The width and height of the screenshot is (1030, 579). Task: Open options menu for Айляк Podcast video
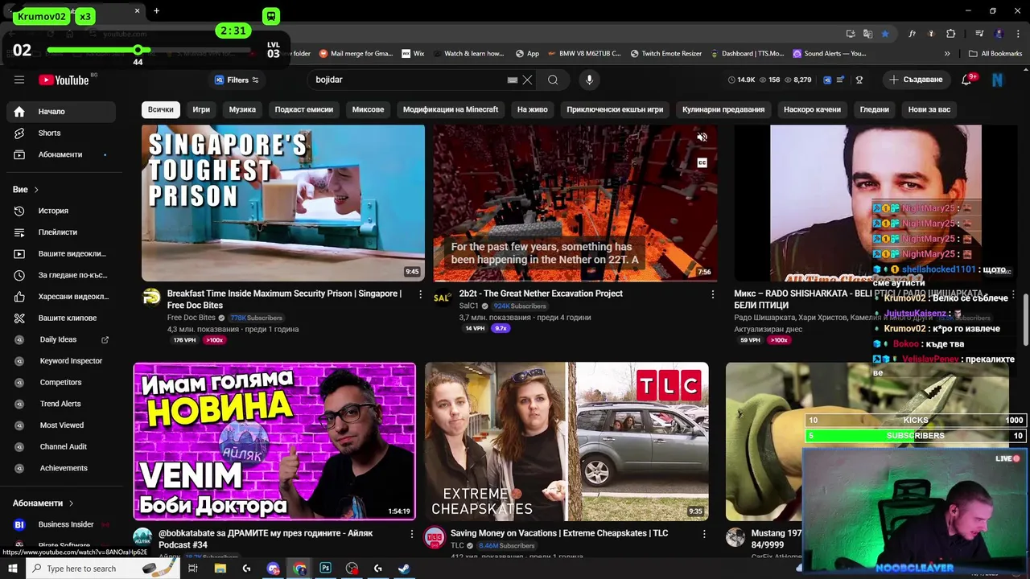coord(411,534)
